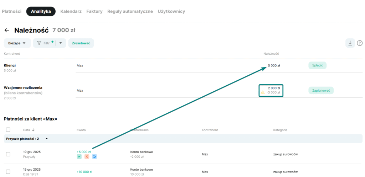
Task: Collapse the Przyszłe płatności group
Action: point(46,139)
